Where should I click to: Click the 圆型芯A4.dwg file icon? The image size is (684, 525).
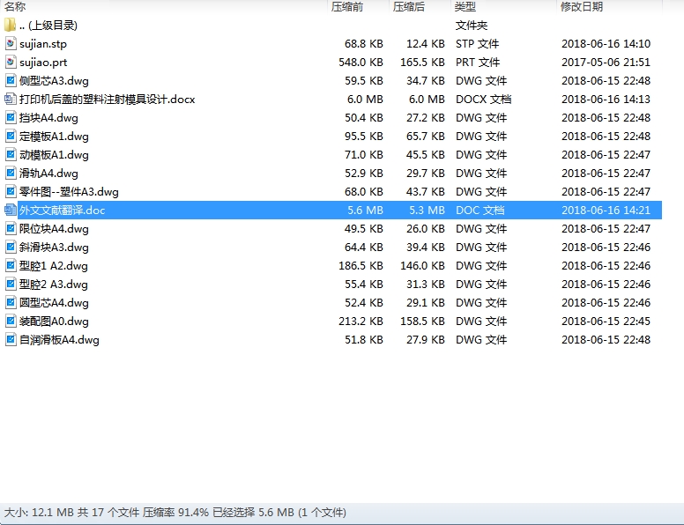[11, 303]
